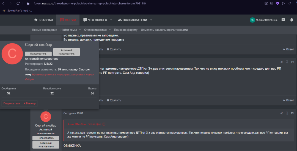Image resolution: width=297 pixels, height=151 pixels.
Task: Open the private messages envelope icon
Action: click(283, 20)
